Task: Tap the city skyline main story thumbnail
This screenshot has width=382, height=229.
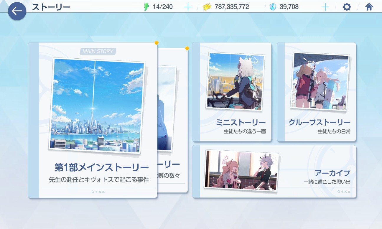Action: pos(97,106)
